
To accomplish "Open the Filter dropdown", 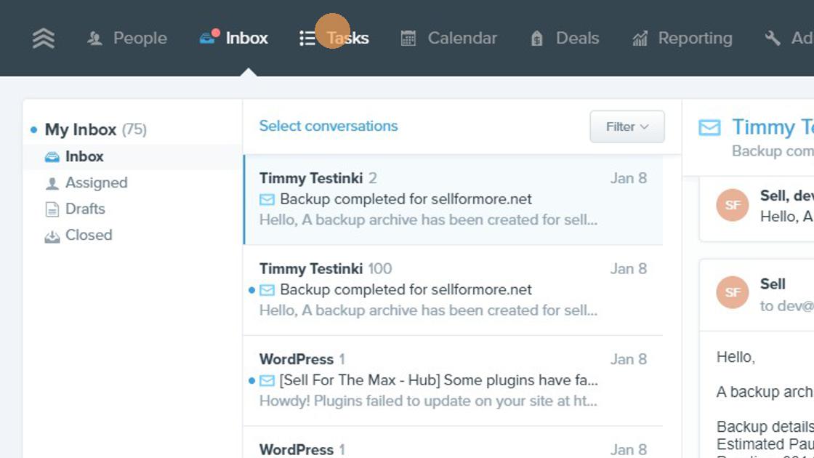I will pyautogui.click(x=627, y=126).
